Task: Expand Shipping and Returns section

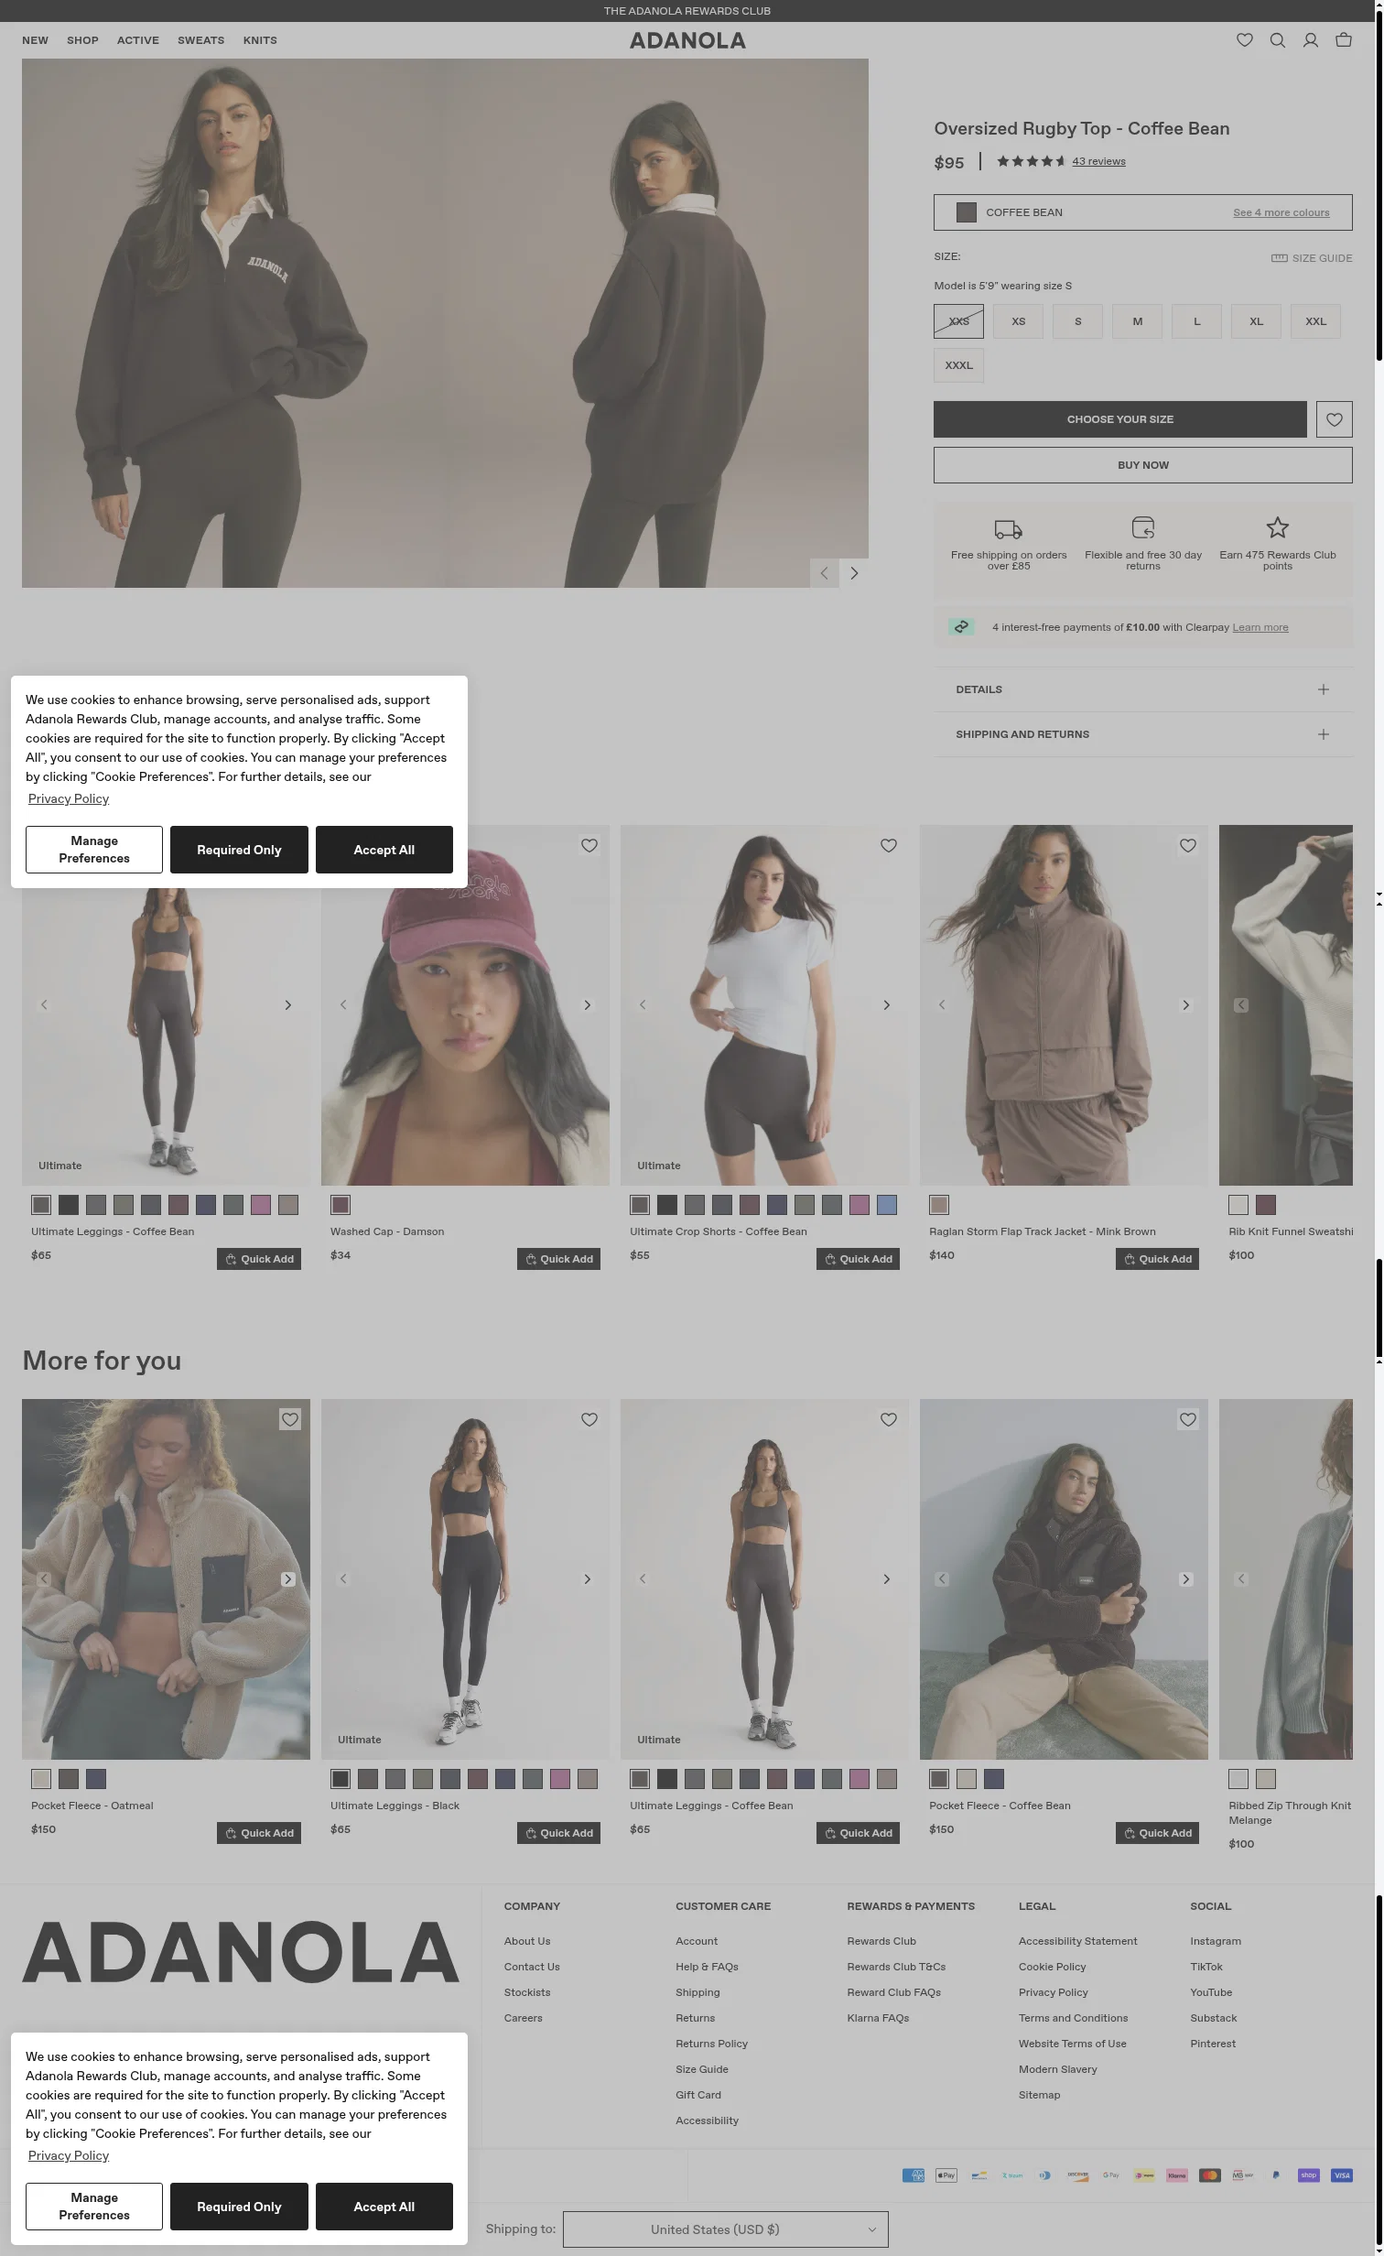Action: click(1143, 734)
